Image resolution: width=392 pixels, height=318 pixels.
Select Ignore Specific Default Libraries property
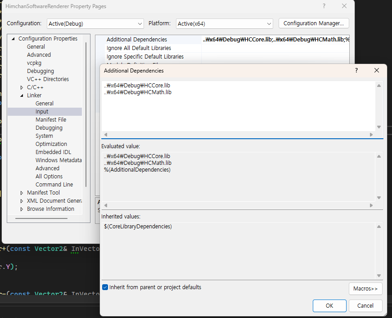click(145, 57)
